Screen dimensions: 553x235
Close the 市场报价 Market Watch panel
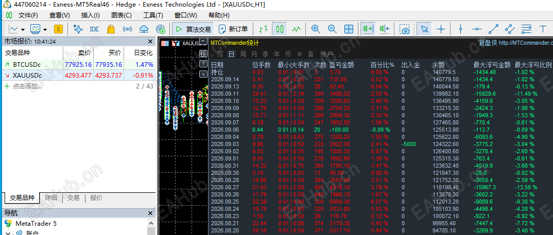(150, 42)
